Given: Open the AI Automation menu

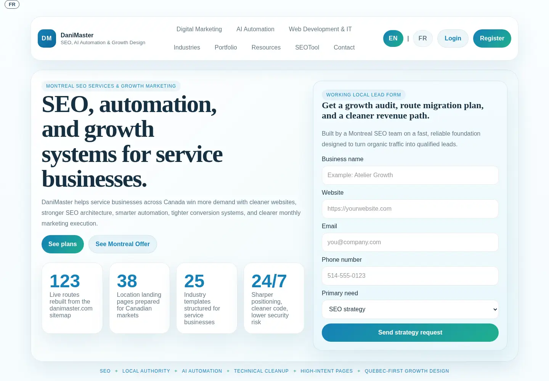Looking at the screenshot, I should coord(255,29).
